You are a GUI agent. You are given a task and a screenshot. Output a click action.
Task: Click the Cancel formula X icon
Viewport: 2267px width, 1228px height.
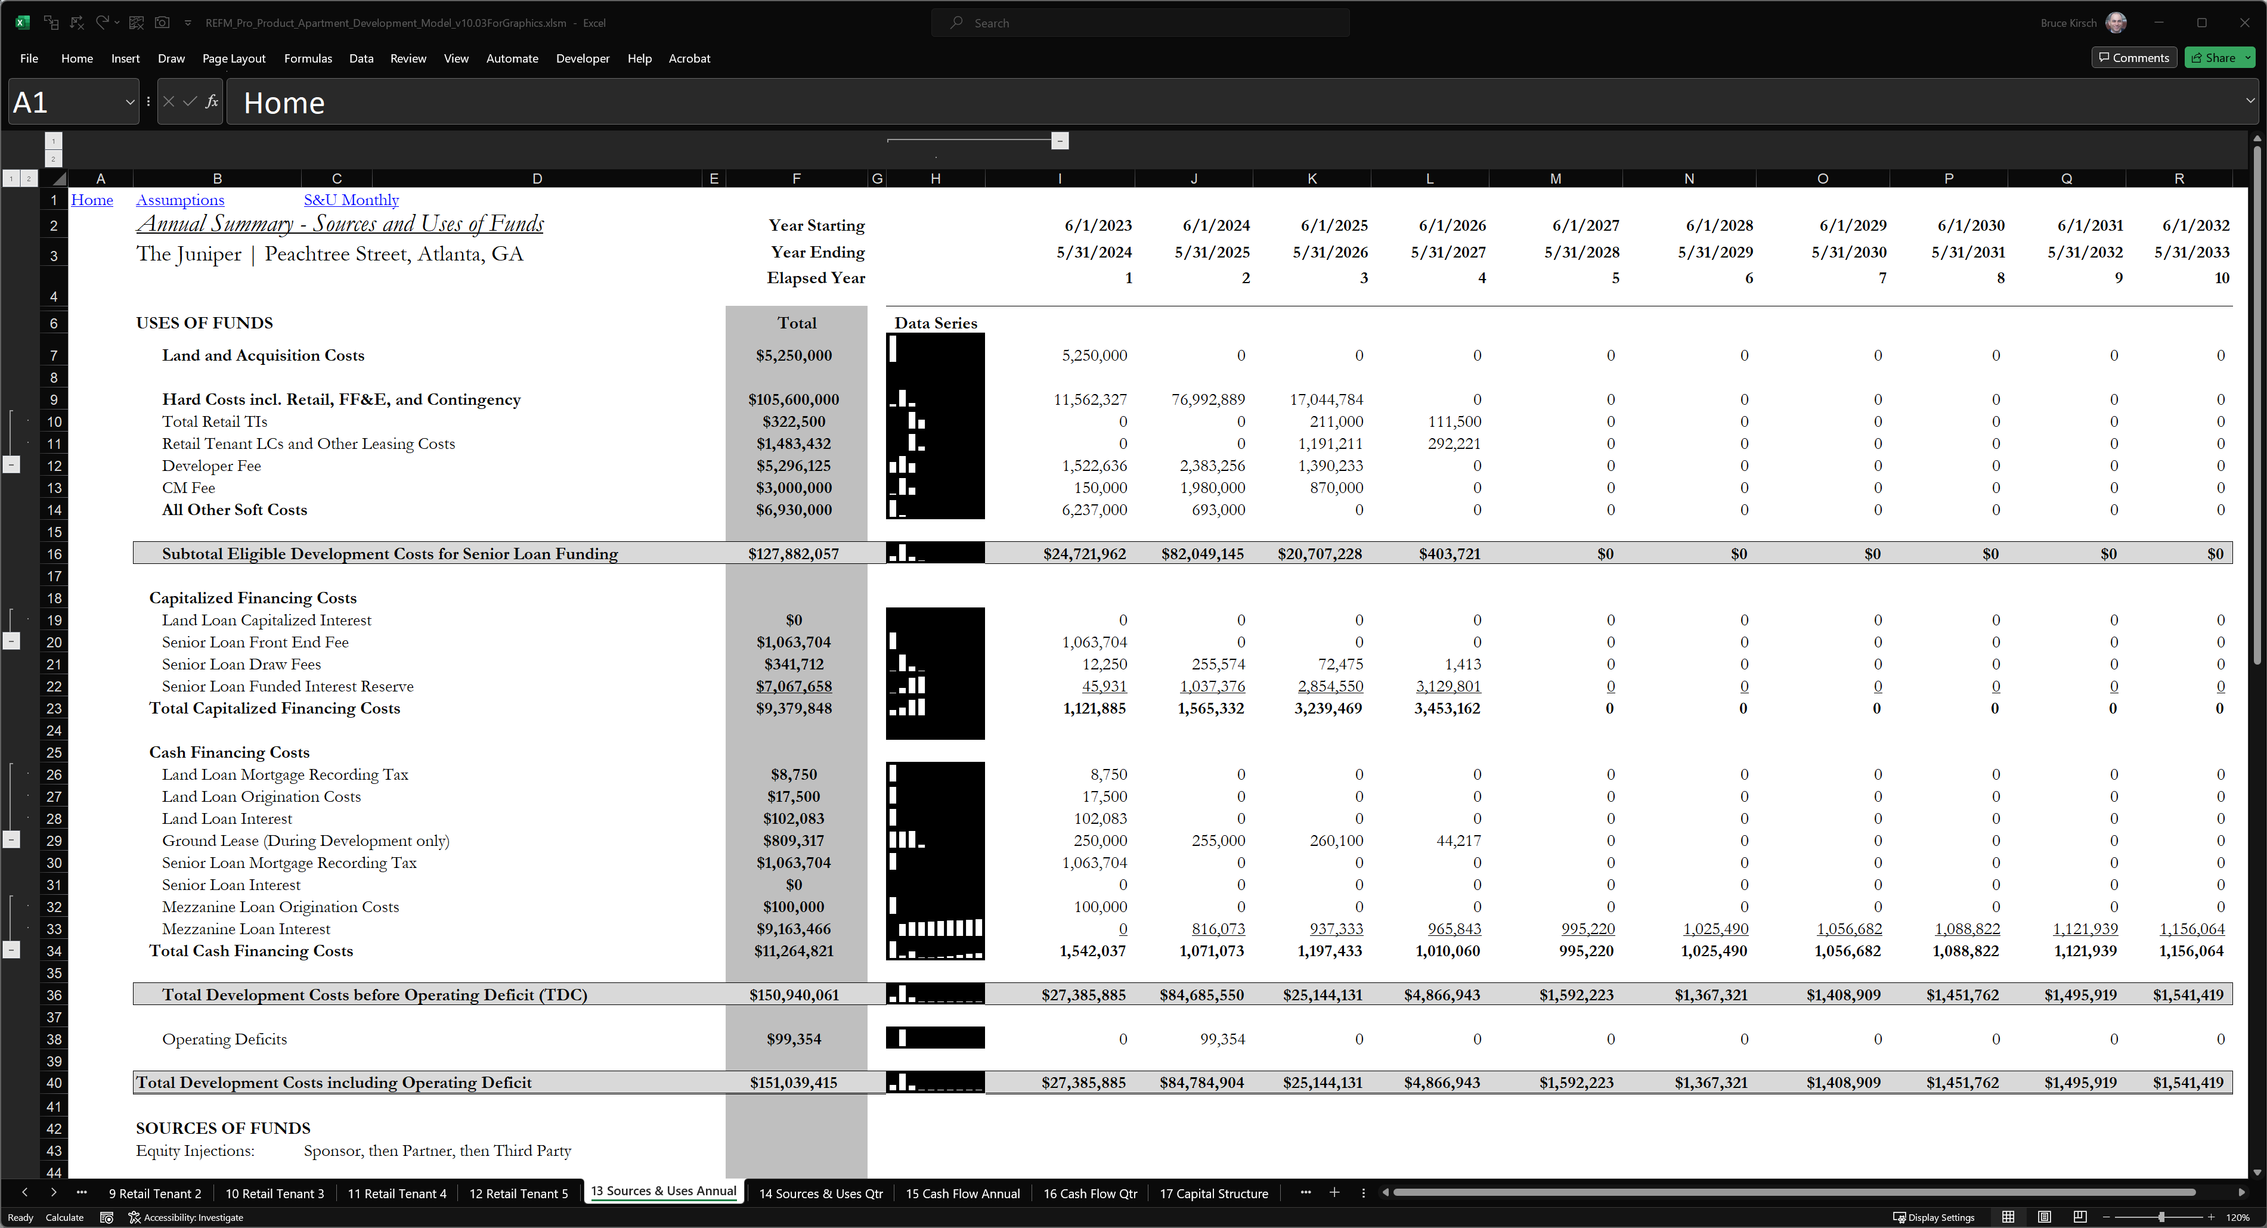tap(168, 102)
